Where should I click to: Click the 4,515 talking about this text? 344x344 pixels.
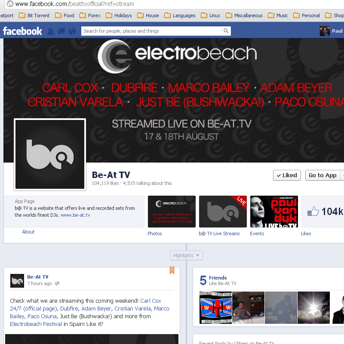tap(147, 183)
